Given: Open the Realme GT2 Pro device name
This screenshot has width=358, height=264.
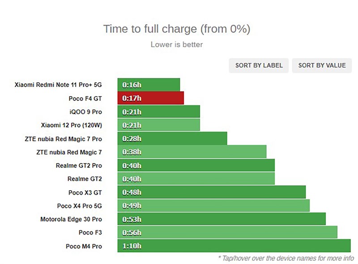Looking at the screenshot, I should click(x=79, y=166).
